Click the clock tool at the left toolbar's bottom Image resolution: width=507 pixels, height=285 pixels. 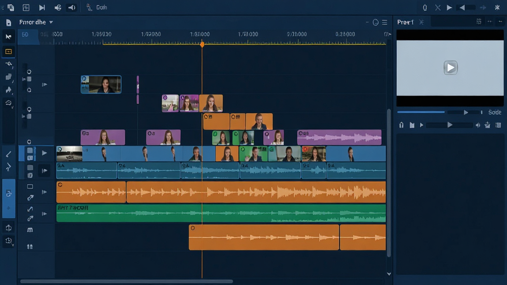pyautogui.click(x=8, y=241)
